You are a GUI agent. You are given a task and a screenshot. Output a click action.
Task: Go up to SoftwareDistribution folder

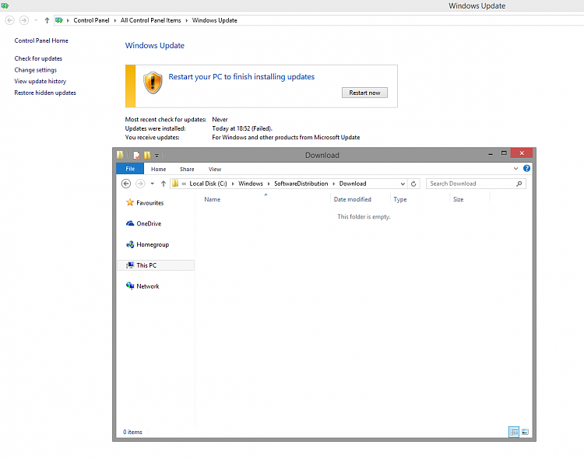[x=164, y=184]
